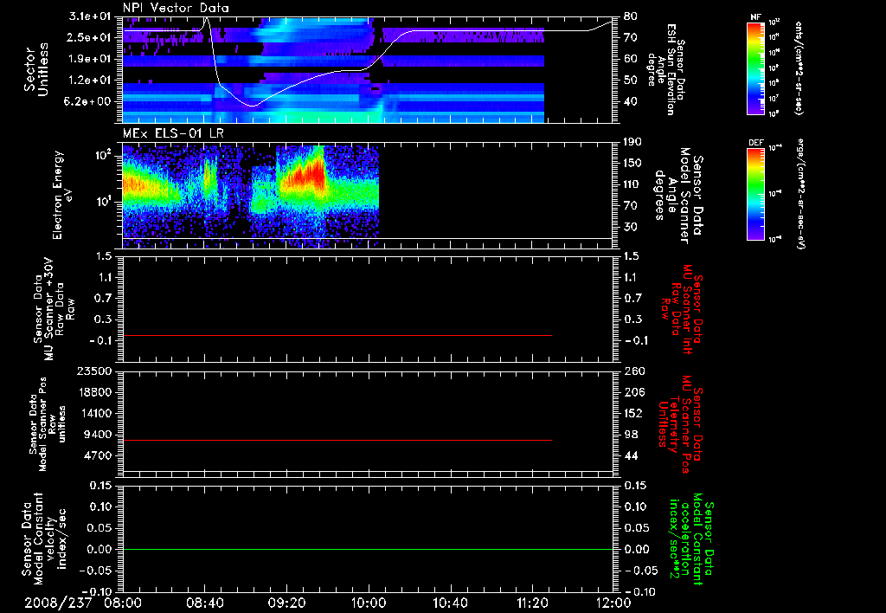Click the "08:40" time tick label
The width and height of the screenshot is (886, 613).
204,603
